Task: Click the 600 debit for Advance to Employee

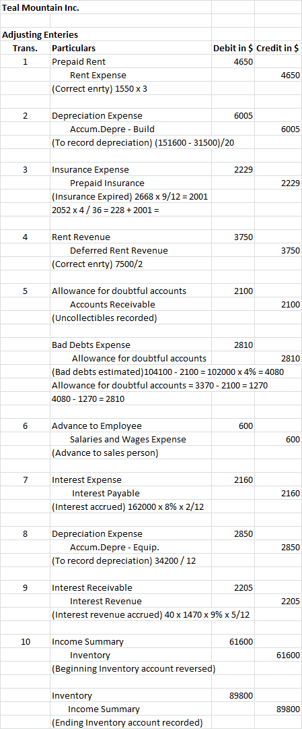Action: (x=246, y=426)
